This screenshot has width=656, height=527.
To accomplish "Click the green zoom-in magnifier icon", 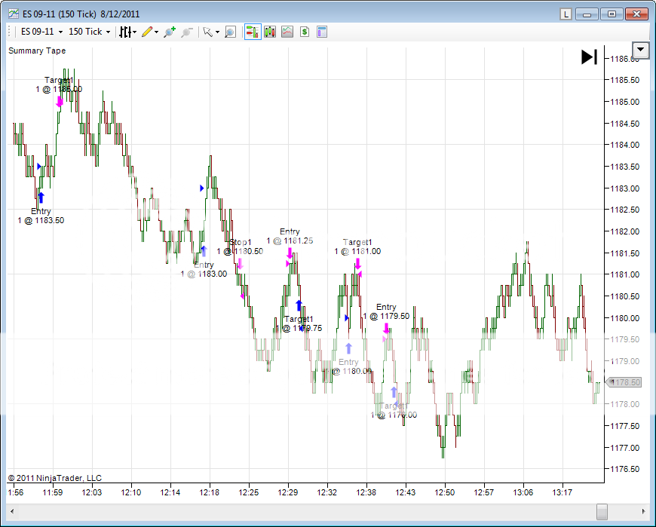I will 170,32.
